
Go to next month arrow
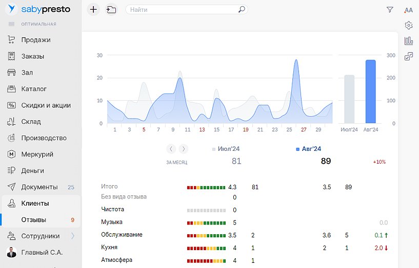click(183, 149)
